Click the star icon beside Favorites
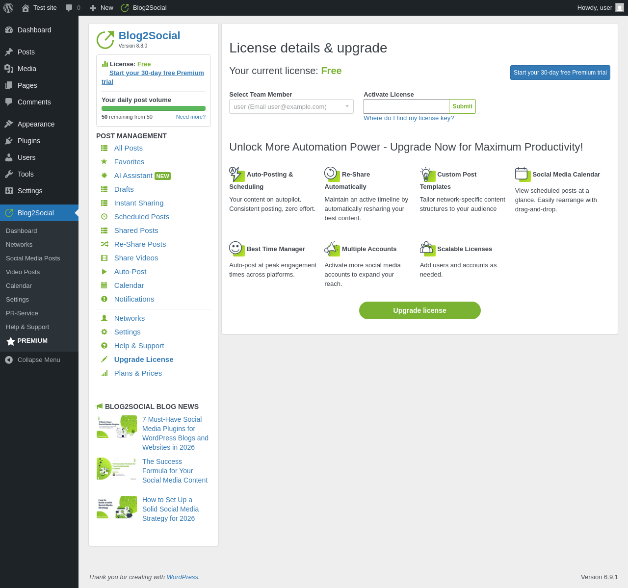The width and height of the screenshot is (628, 588). tap(104, 162)
